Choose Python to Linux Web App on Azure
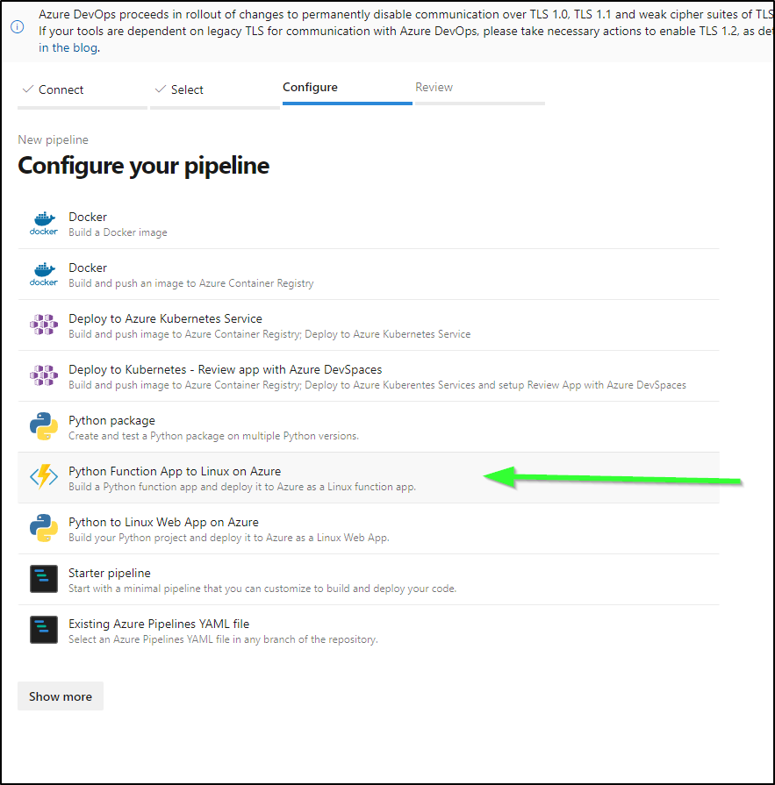 click(369, 529)
